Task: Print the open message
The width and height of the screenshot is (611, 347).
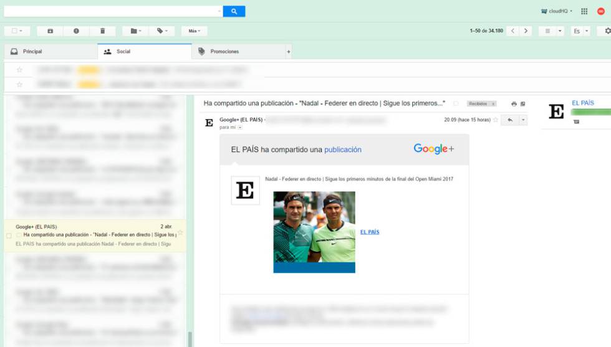Action: 514,104
